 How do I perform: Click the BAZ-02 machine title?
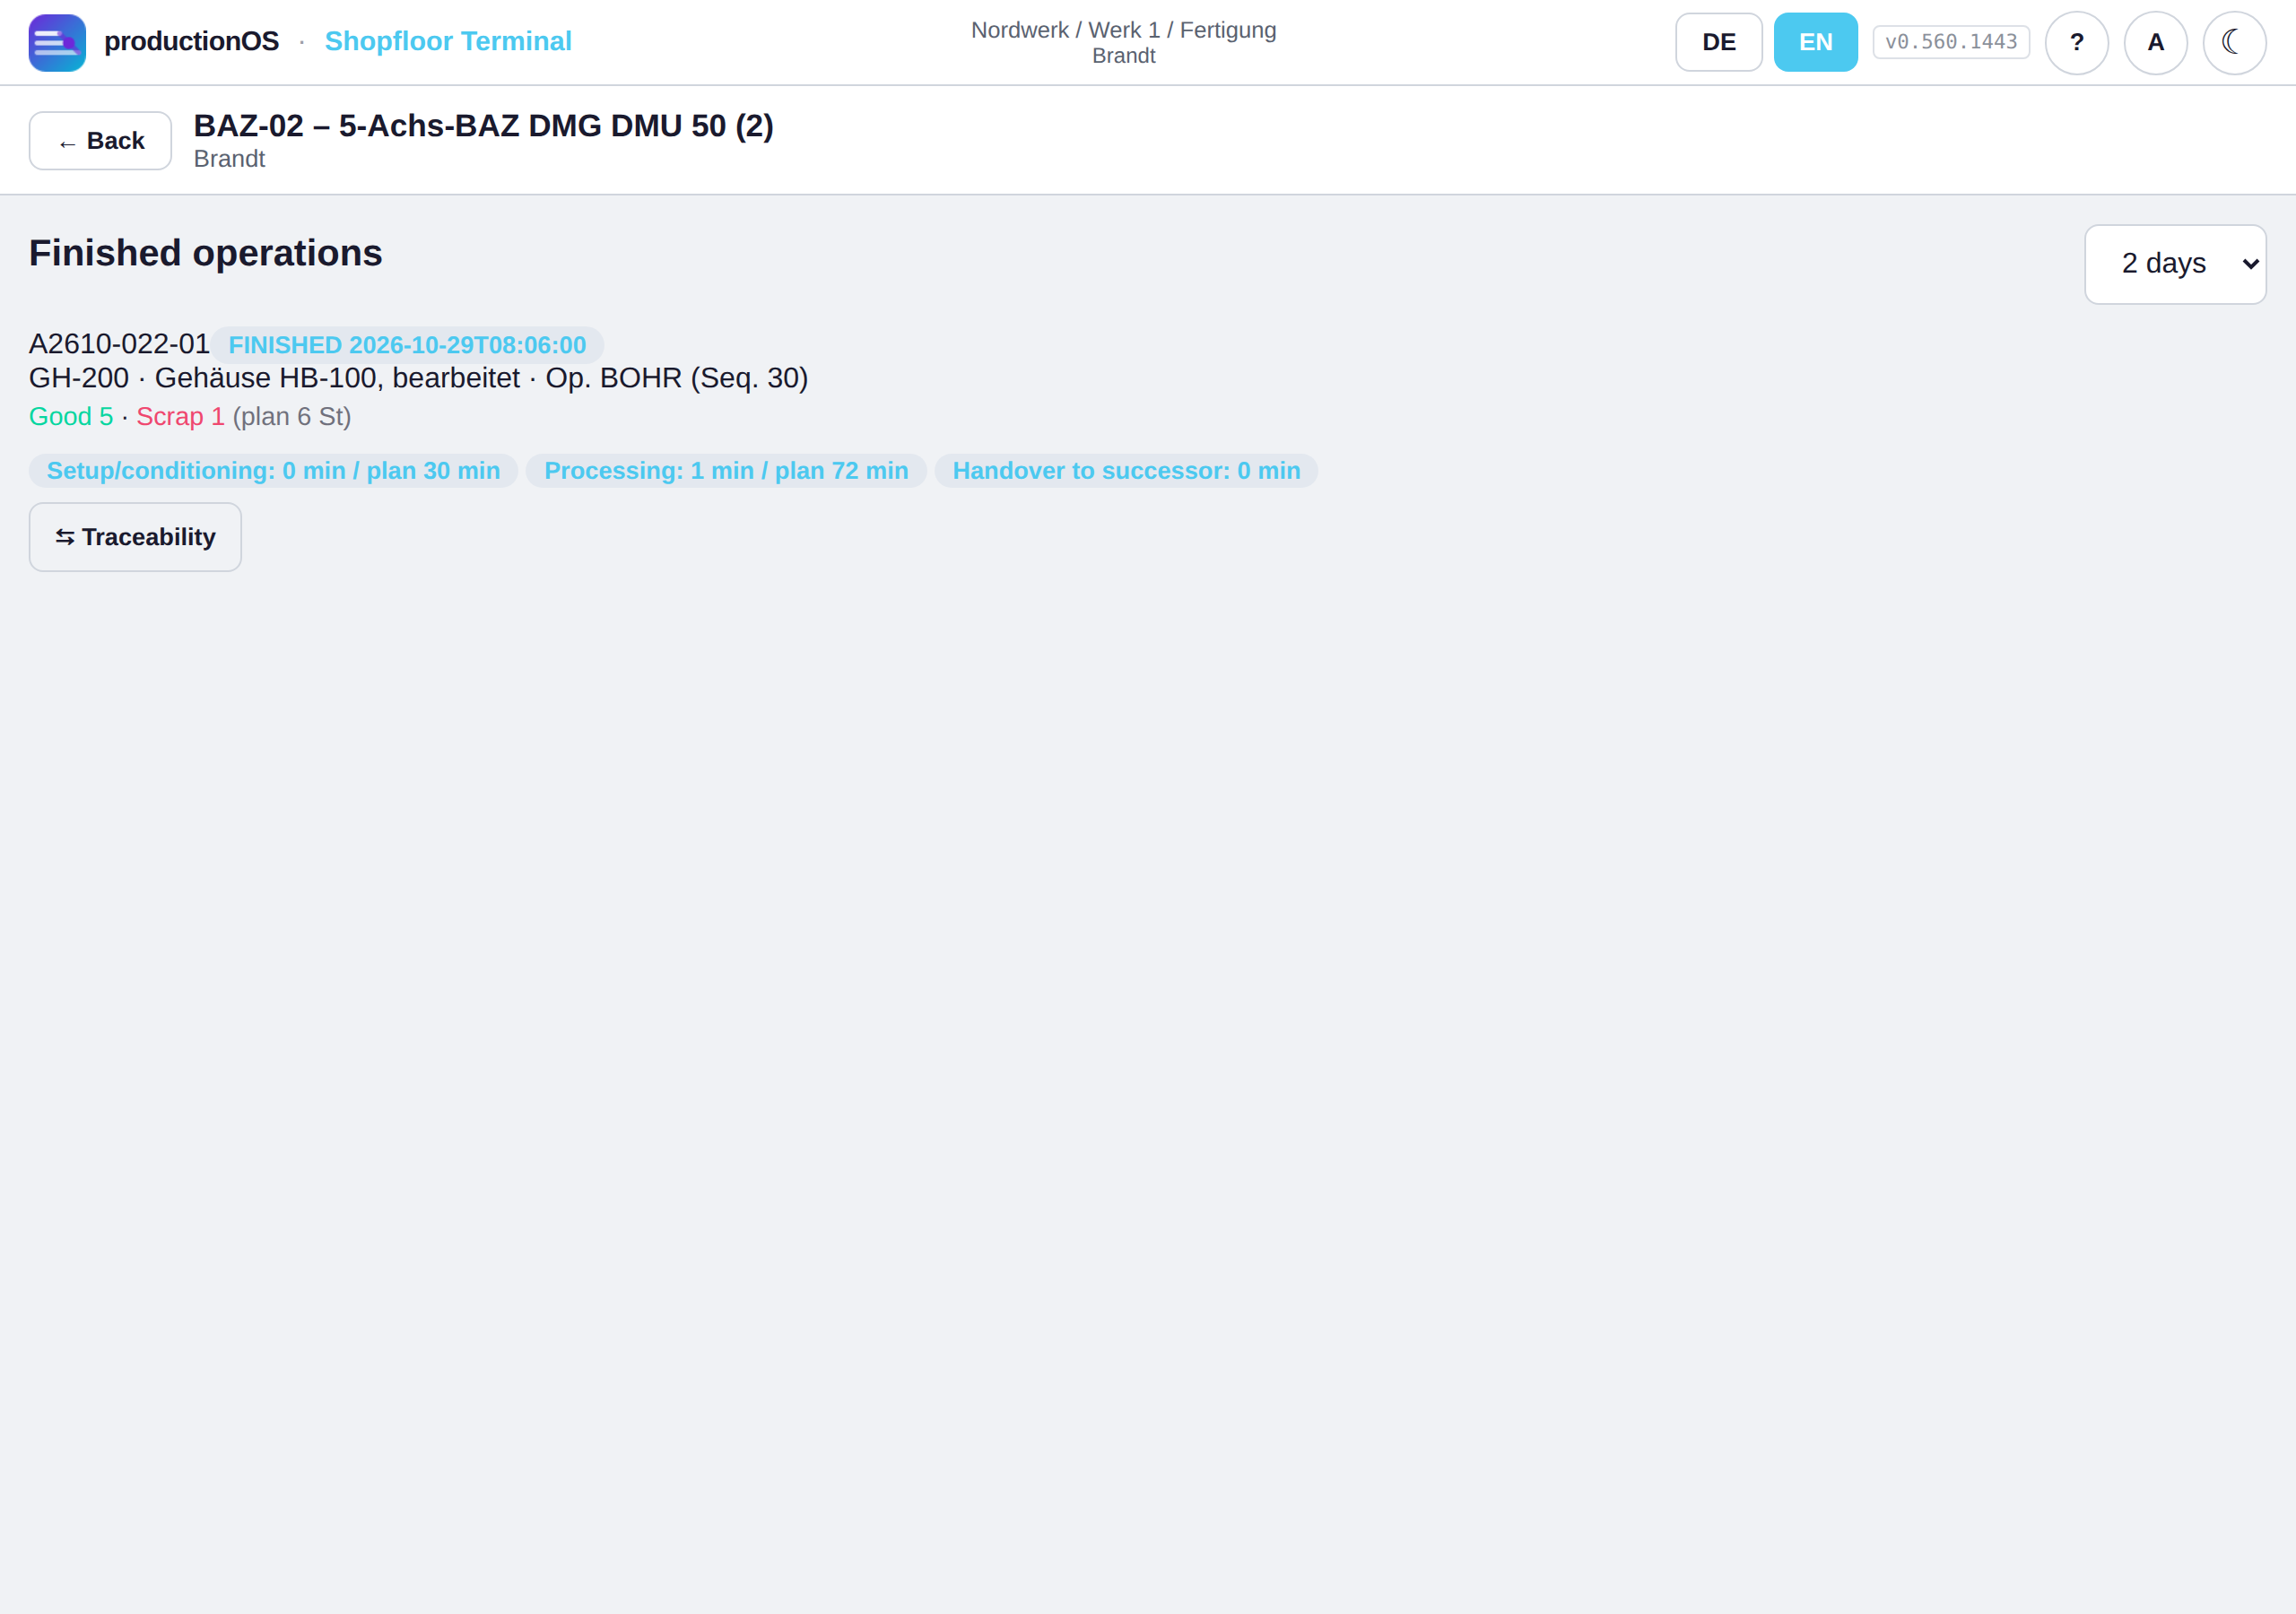(x=483, y=126)
